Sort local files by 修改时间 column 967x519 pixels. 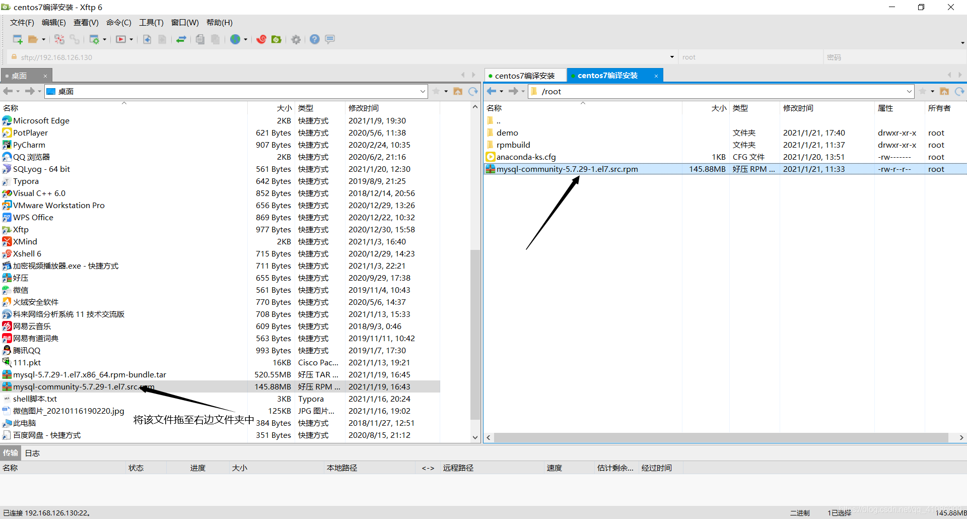pyautogui.click(x=392, y=108)
